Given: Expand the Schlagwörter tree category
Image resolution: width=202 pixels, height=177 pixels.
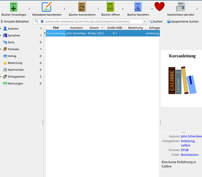Looking at the screenshot, I should 1,76.
